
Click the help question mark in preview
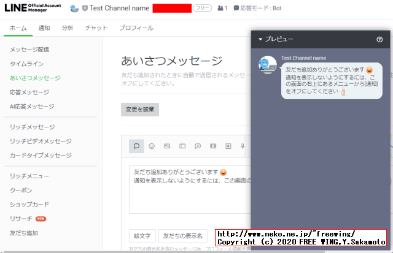point(379,39)
